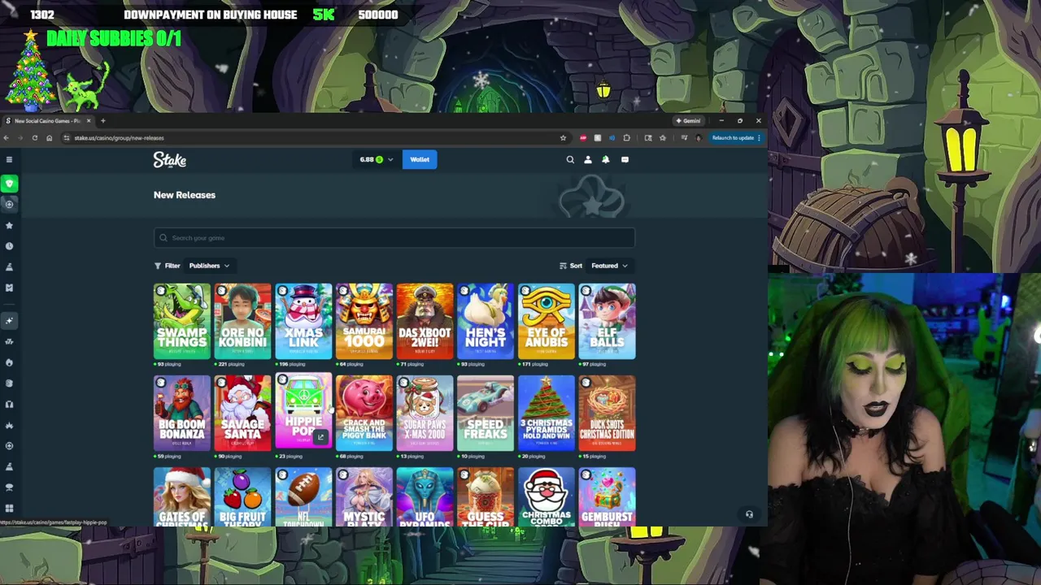Open Big Boom Bonanza game thumbnail
The width and height of the screenshot is (1041, 585).
coord(182,413)
